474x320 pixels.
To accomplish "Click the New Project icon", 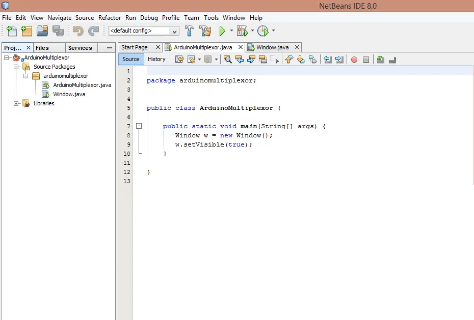I will click(x=27, y=31).
